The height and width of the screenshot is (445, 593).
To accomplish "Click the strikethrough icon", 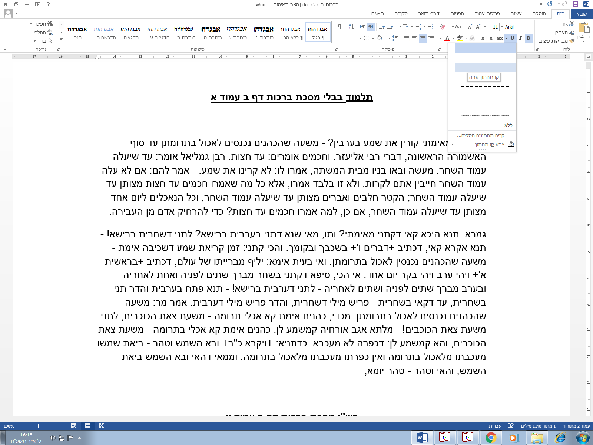I will pyautogui.click(x=500, y=38).
